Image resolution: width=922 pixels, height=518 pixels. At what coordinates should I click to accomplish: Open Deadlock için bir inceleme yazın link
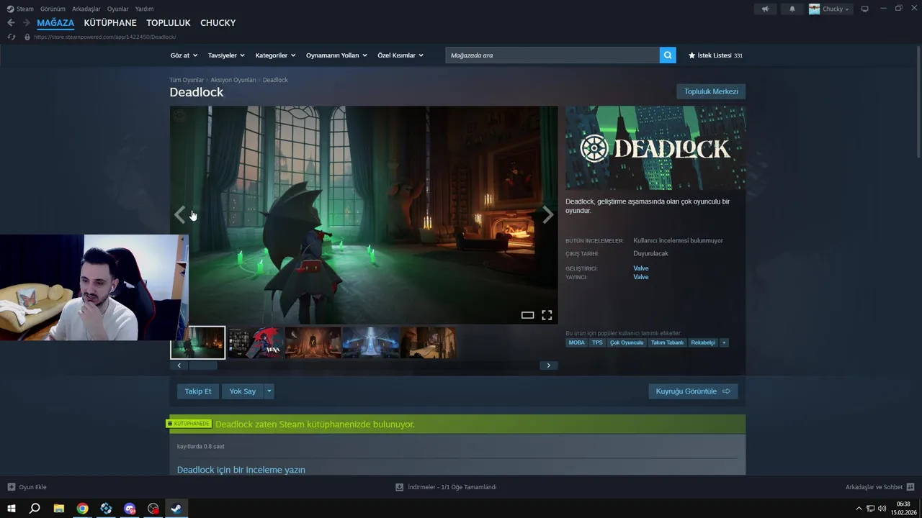(241, 470)
